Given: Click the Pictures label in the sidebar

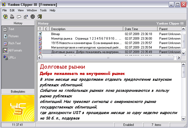Looking at the screenshot, I should 13,36.
